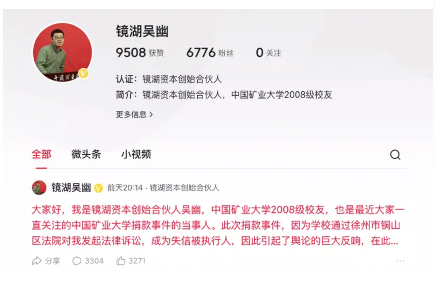Open the post text starting with 大家好
437x284 pixels.
pyautogui.click(x=218, y=225)
